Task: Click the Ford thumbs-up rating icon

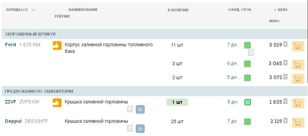Action: [57, 46]
